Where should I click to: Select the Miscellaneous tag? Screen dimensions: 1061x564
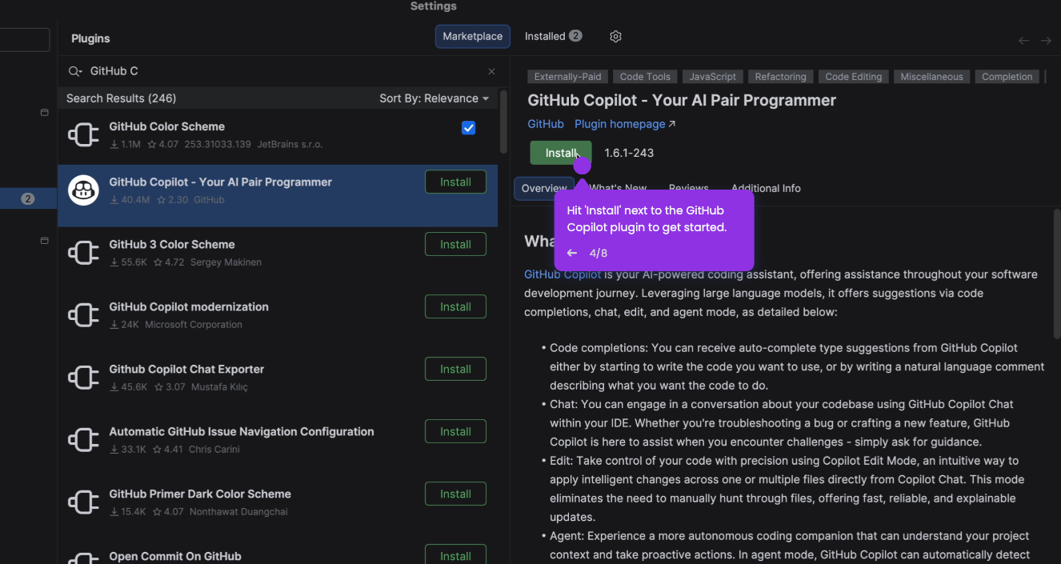pos(931,77)
